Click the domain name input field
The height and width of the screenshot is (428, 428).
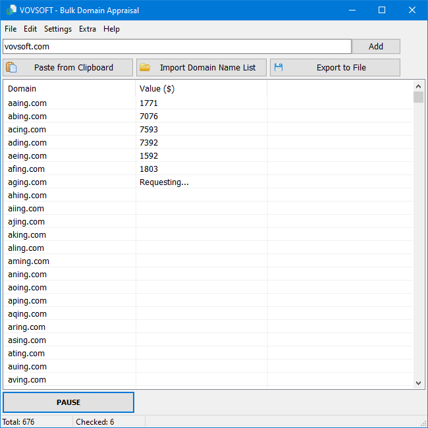(176, 47)
